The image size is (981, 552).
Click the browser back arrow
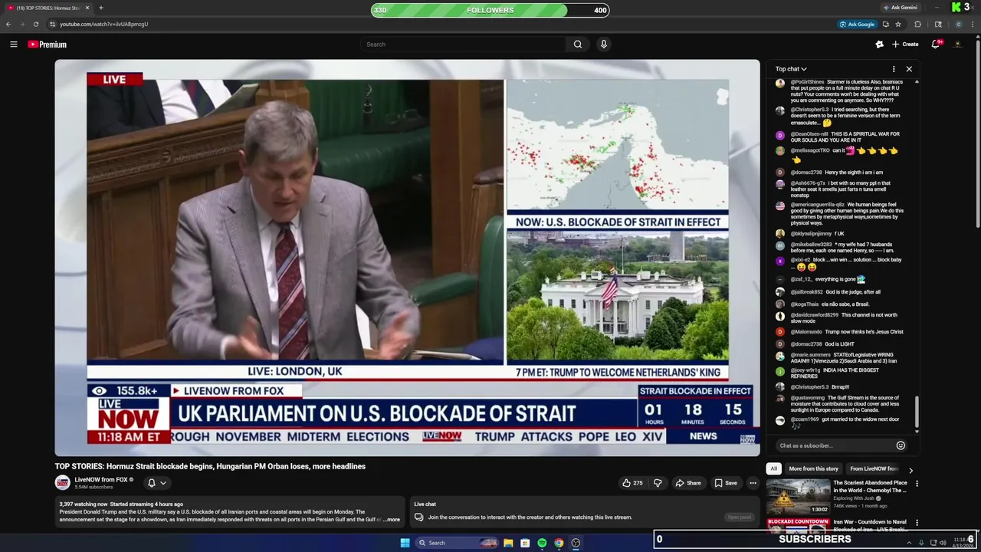click(8, 24)
